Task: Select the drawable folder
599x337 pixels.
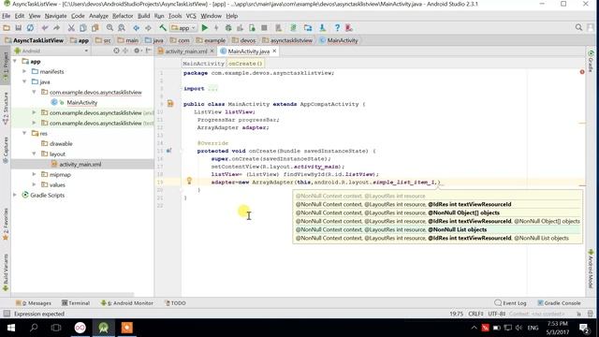Action: (x=61, y=143)
